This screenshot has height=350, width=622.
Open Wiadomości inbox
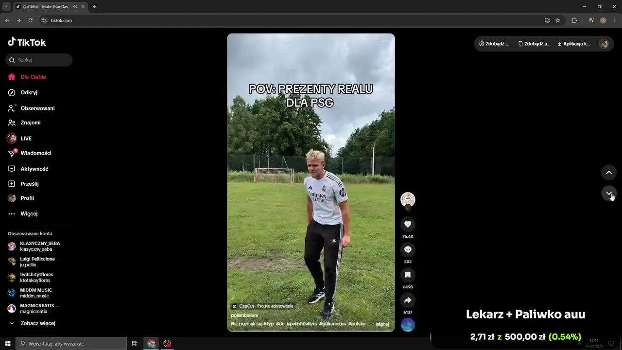36,153
